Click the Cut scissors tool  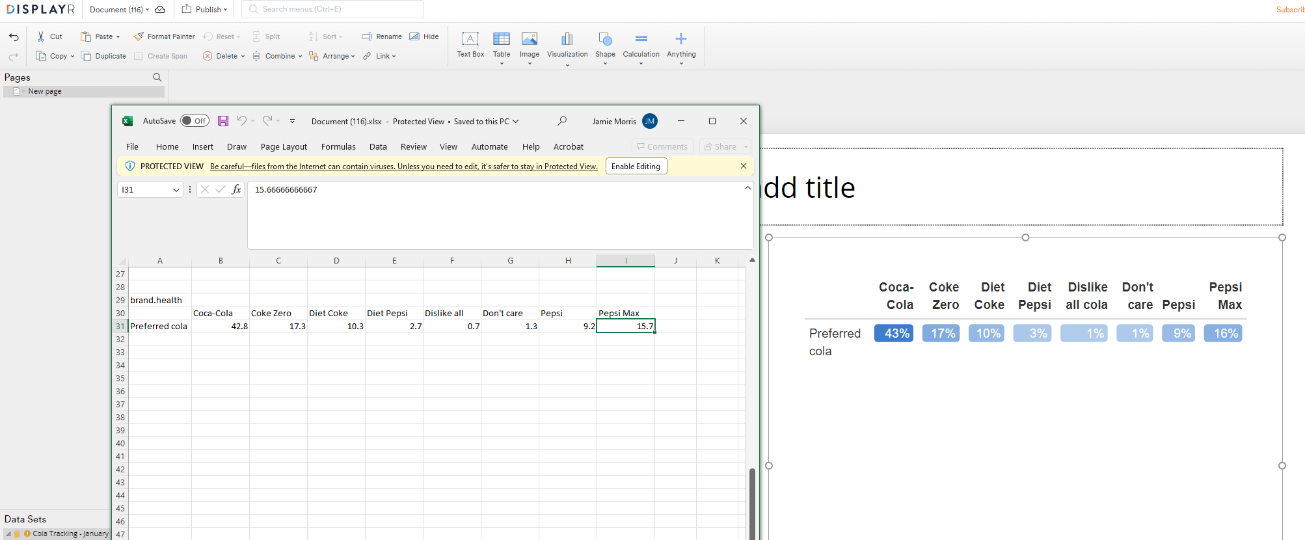point(50,36)
